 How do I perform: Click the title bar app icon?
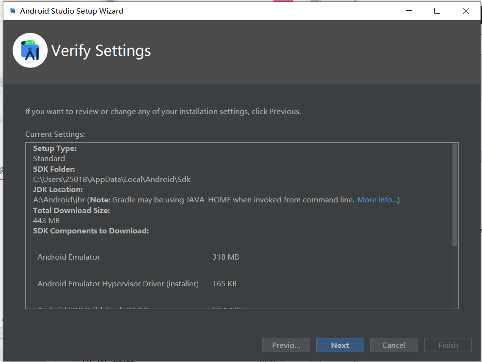13,11
